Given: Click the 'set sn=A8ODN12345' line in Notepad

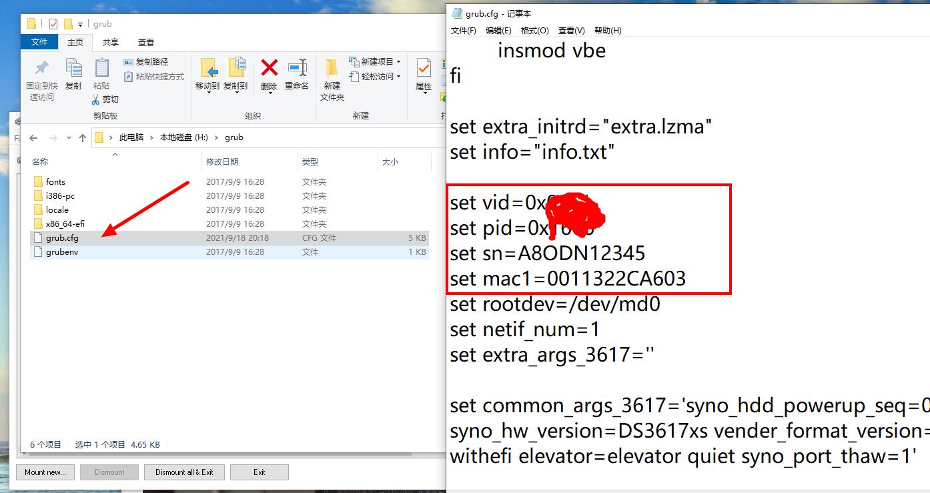Looking at the screenshot, I should pyautogui.click(x=548, y=254).
